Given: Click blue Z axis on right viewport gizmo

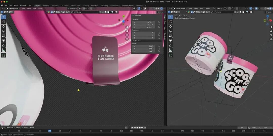Looking at the screenshot, I should (268, 16).
